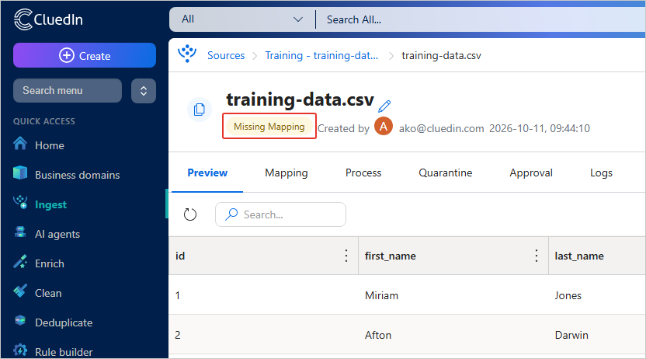Click the id column header

coord(264,256)
